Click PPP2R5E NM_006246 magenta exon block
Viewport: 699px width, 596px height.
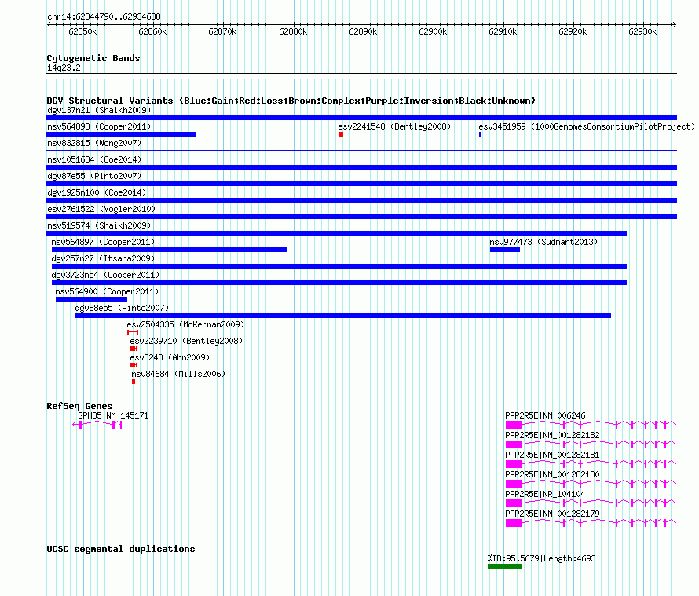coord(514,425)
